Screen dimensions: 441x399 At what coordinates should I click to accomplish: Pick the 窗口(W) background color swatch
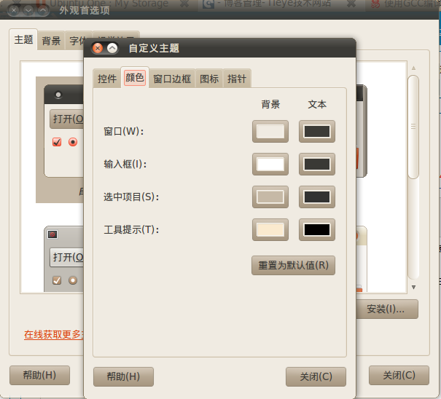point(270,131)
